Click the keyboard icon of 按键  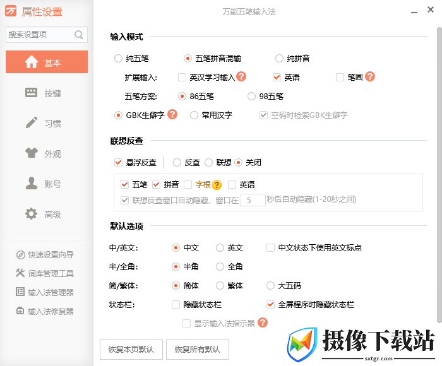click(31, 92)
